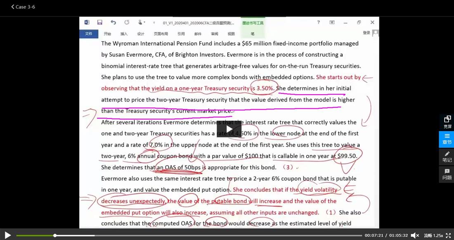Switch to the 页面布局 Page Layout tab
Viewport: 454px width, 240px height.
click(x=161, y=34)
